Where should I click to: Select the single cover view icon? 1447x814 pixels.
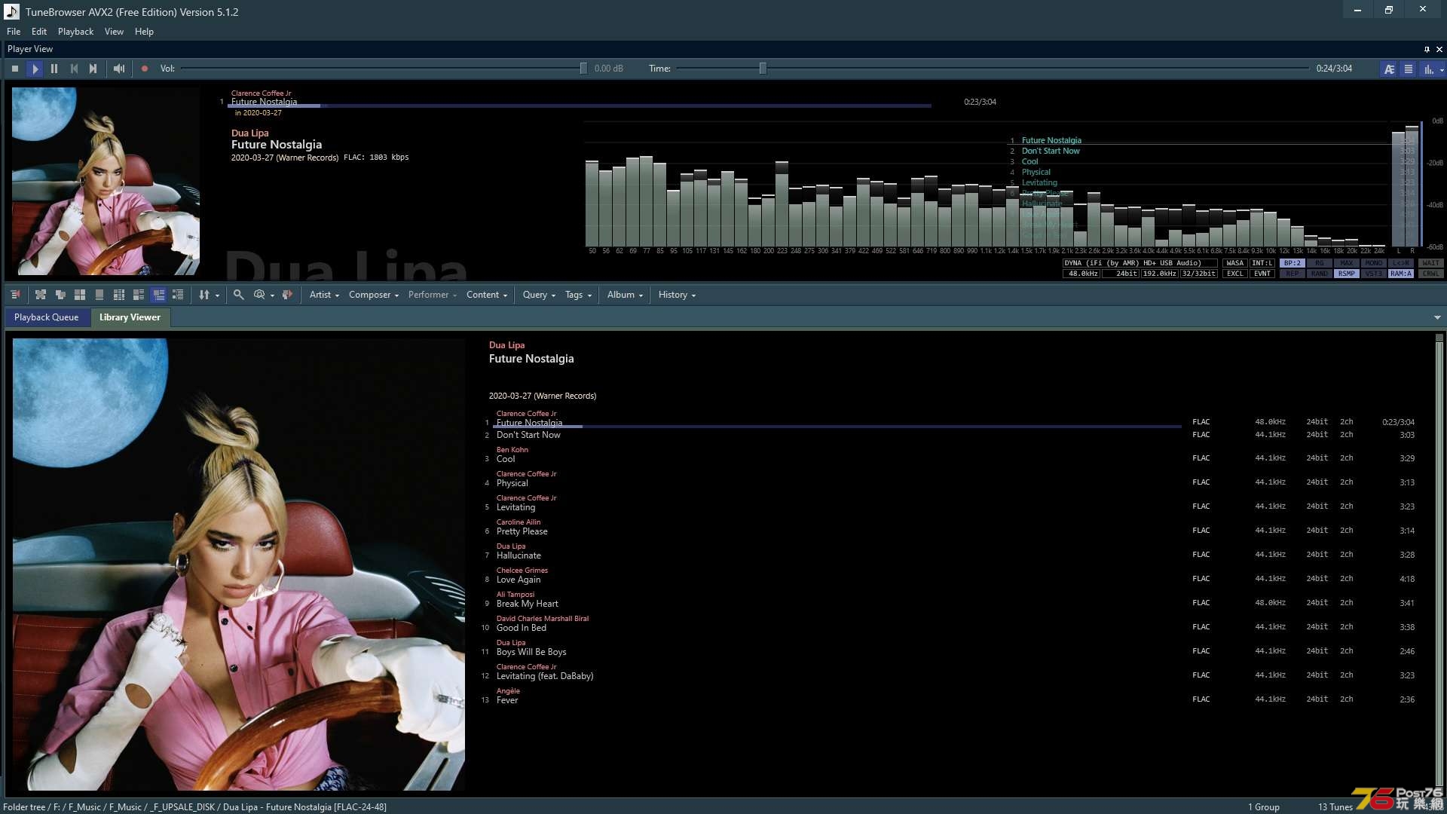point(99,295)
